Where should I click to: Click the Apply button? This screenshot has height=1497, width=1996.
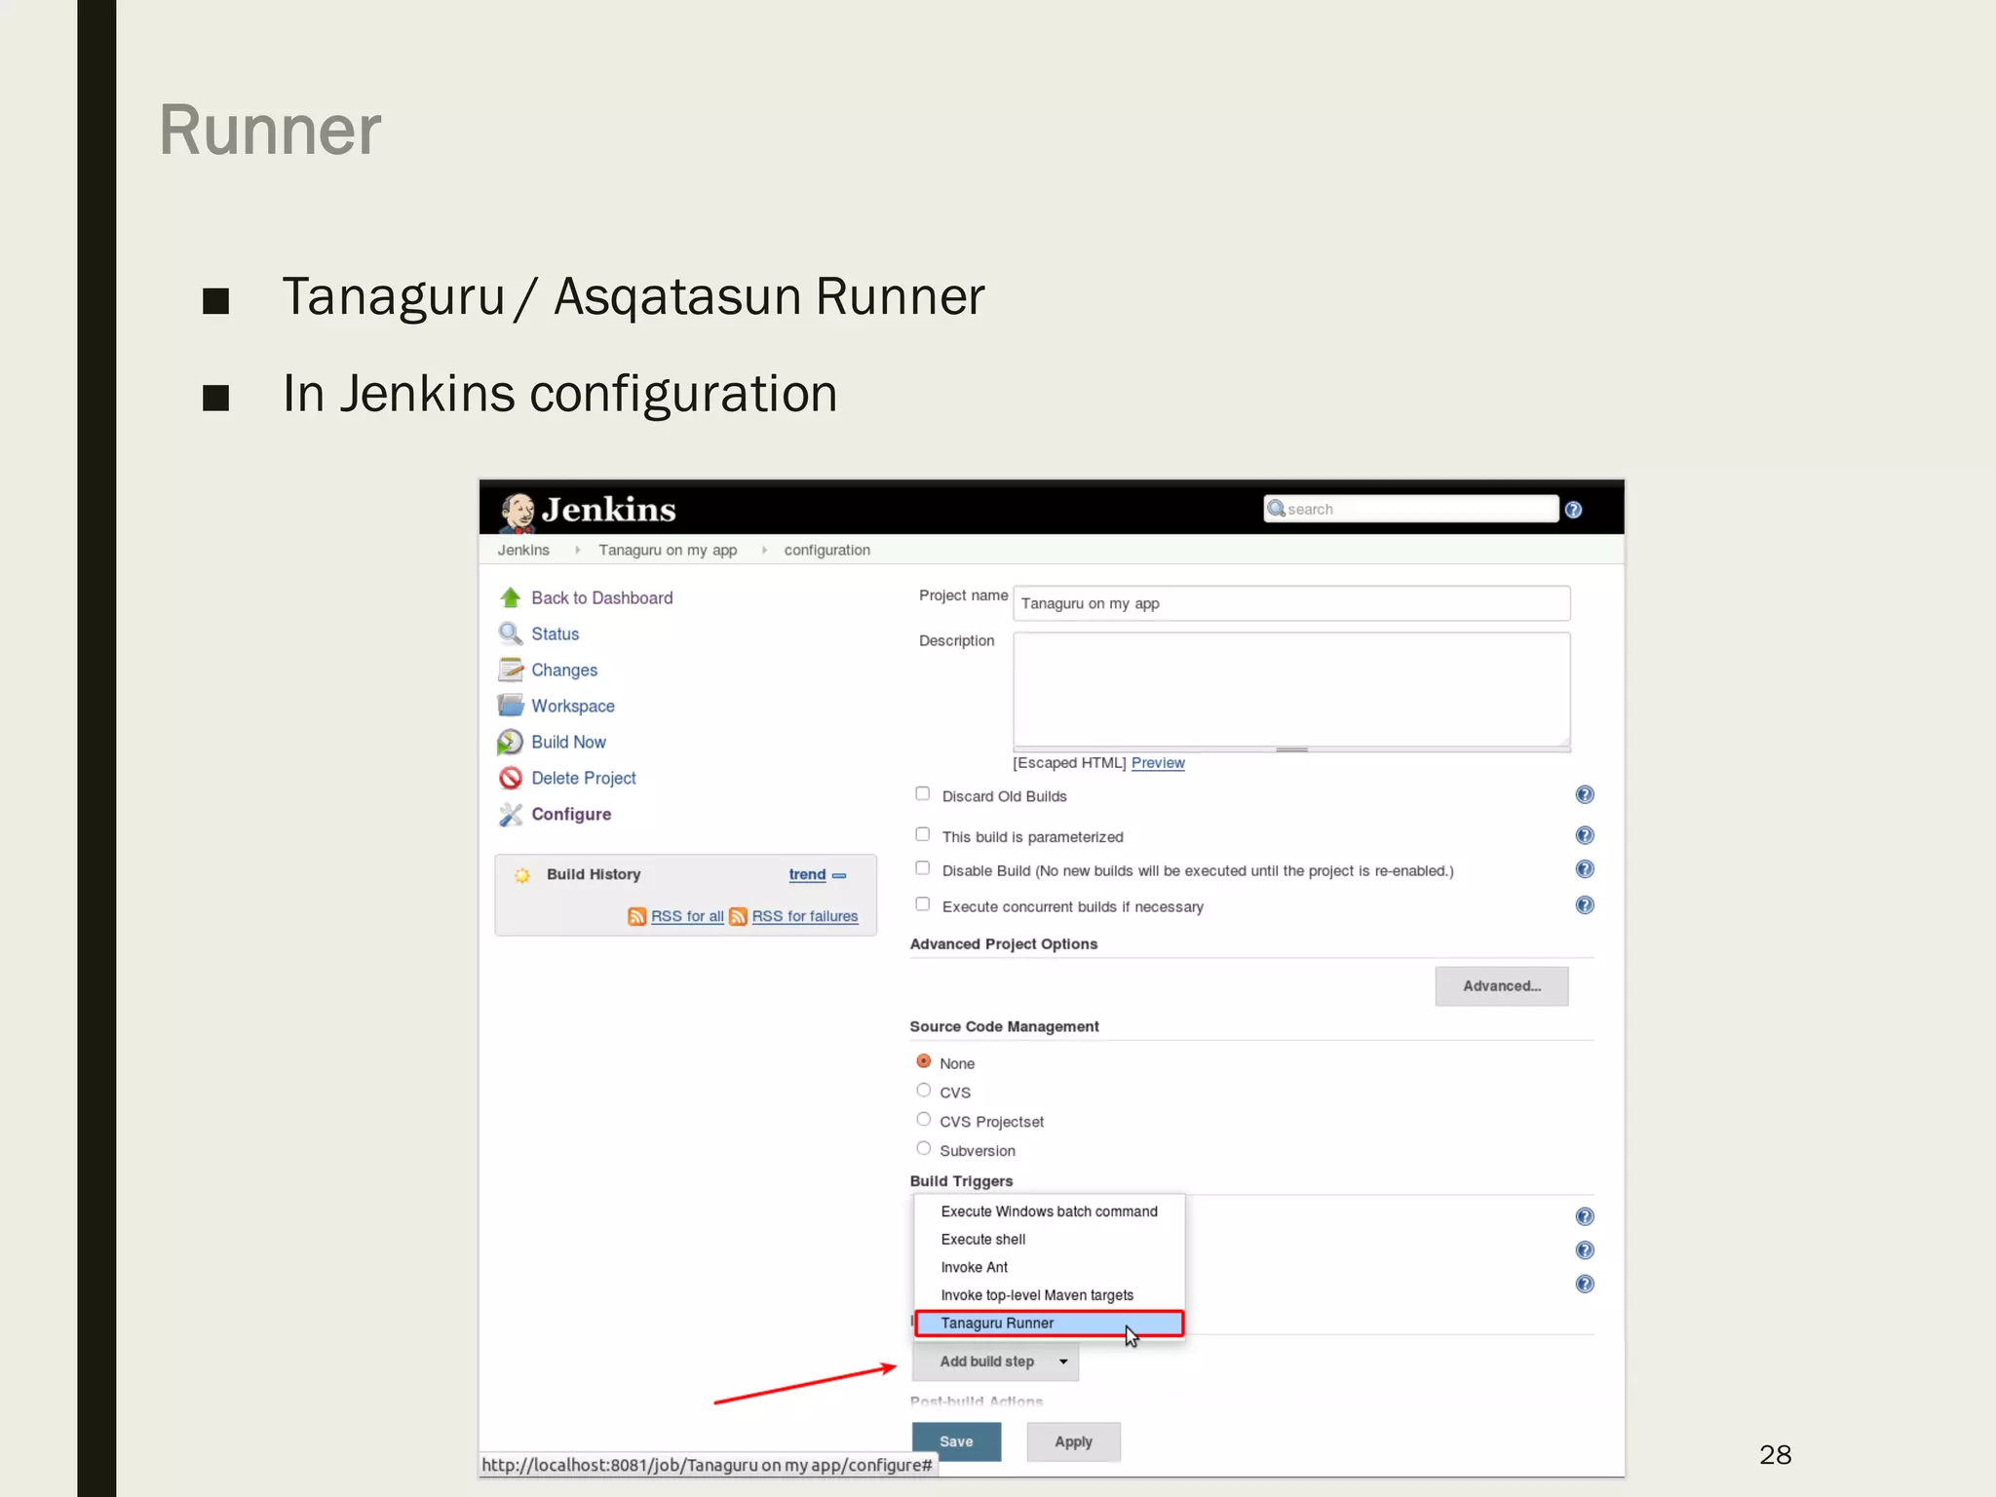pyautogui.click(x=1073, y=1441)
